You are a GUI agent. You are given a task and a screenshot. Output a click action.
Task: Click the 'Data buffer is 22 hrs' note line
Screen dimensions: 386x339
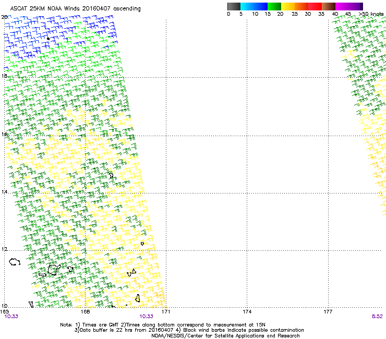[189, 330]
